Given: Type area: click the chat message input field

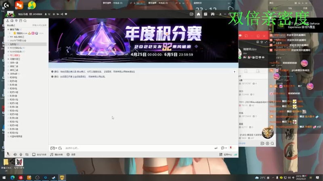Looking at the screenshot, I should (138, 148).
